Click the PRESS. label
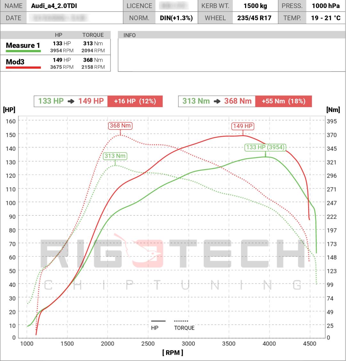The image size is (346, 361). pos(292,6)
